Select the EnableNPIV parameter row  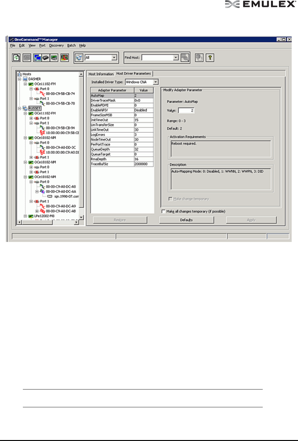click(122, 110)
